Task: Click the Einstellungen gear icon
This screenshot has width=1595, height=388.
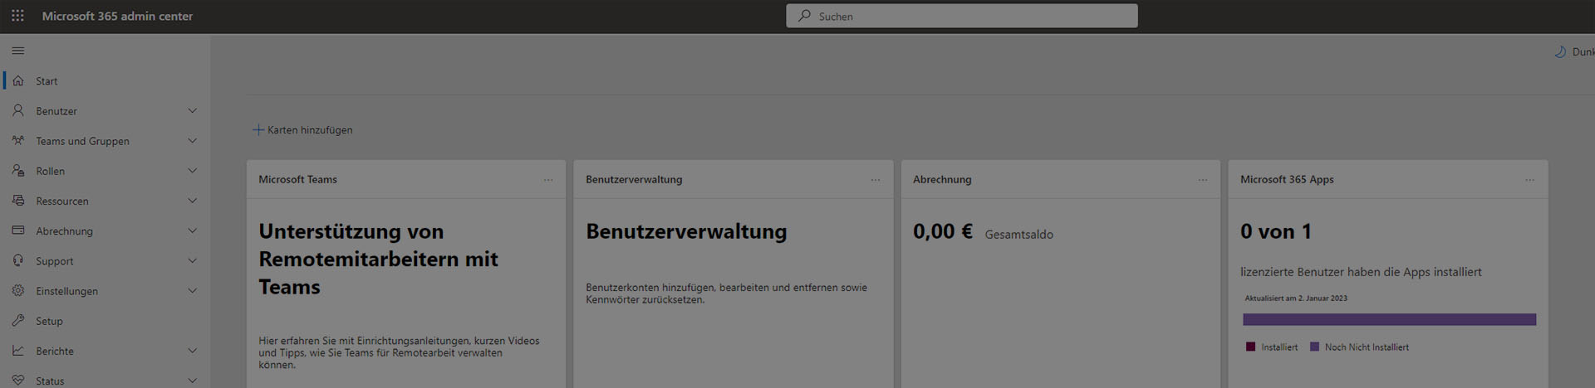Action: pyautogui.click(x=18, y=291)
